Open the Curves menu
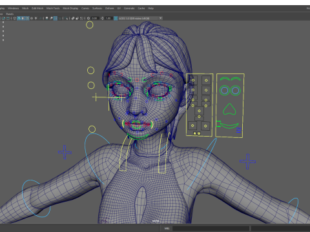Viewport: 310px width, 232px height. [85, 8]
